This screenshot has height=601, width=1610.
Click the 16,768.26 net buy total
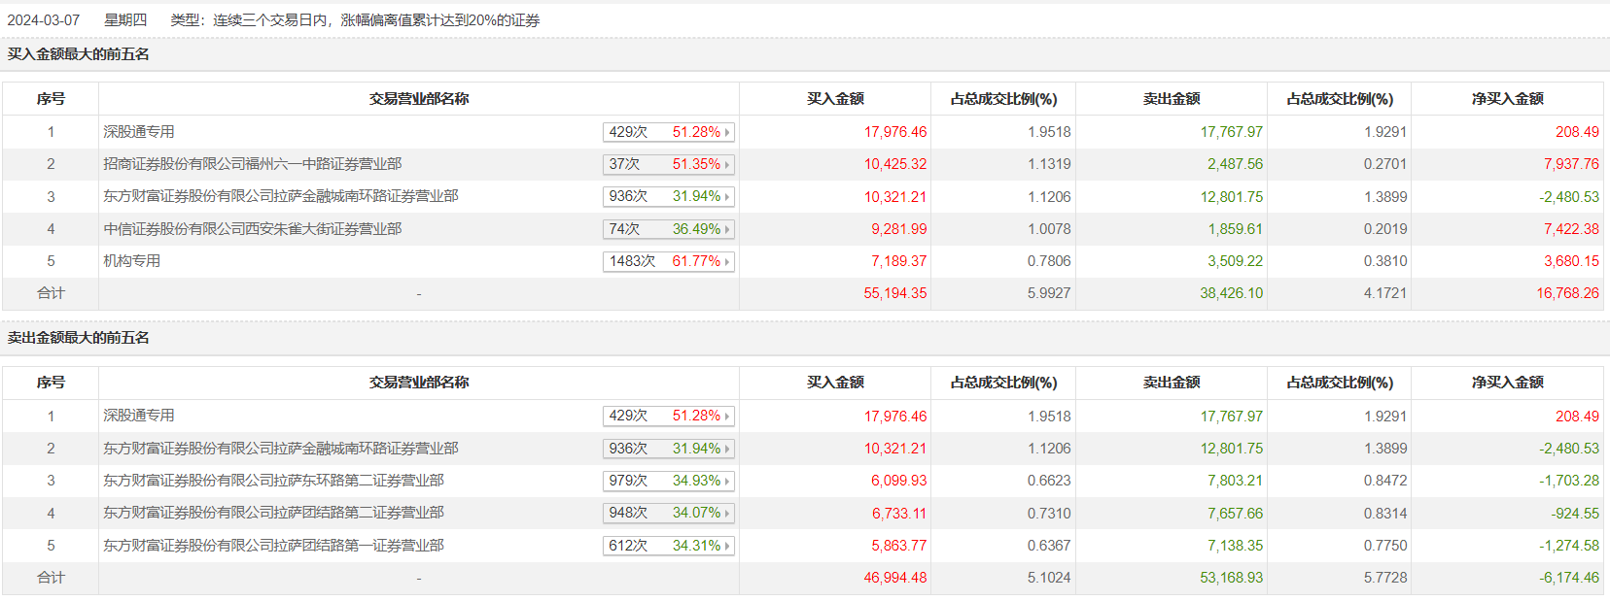coord(1567,293)
